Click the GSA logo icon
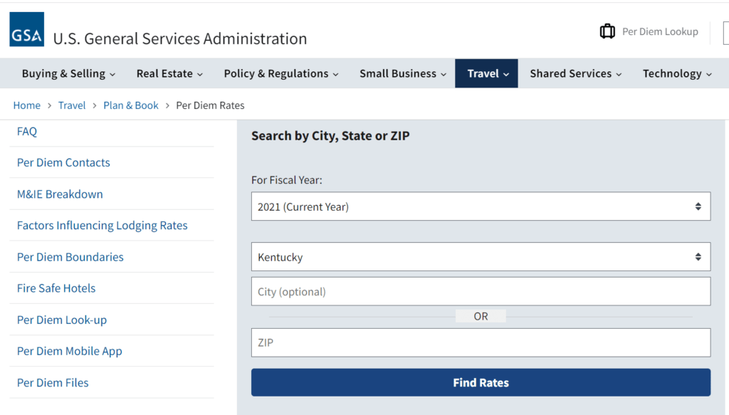 26,29
